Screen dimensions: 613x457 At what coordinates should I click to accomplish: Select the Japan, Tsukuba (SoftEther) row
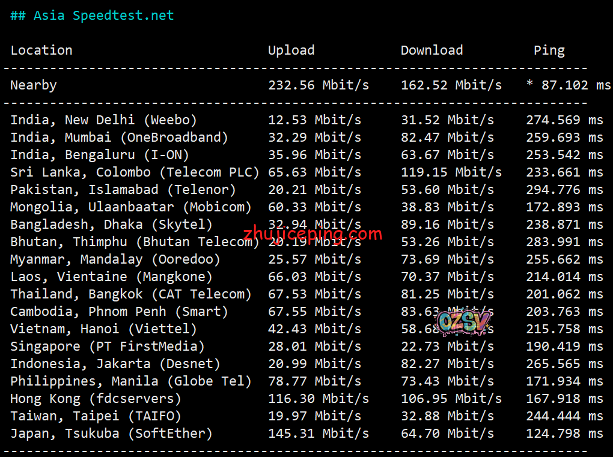pos(111,434)
